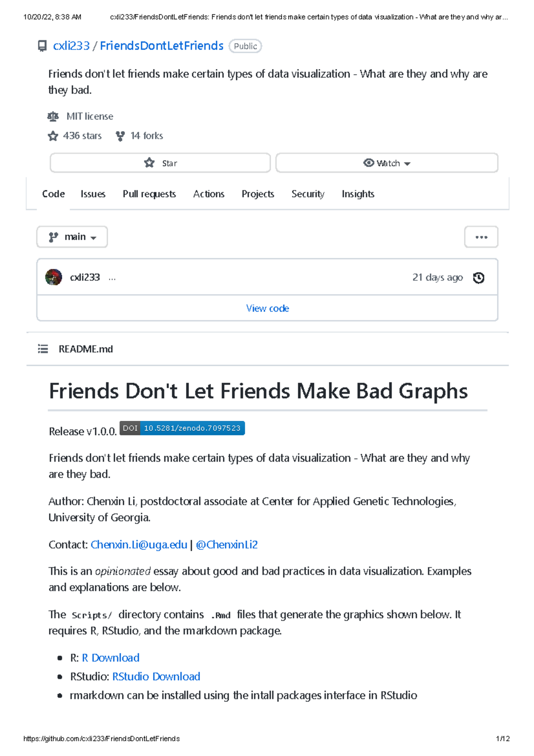
Task: Click the View code link
Action: [x=267, y=308]
